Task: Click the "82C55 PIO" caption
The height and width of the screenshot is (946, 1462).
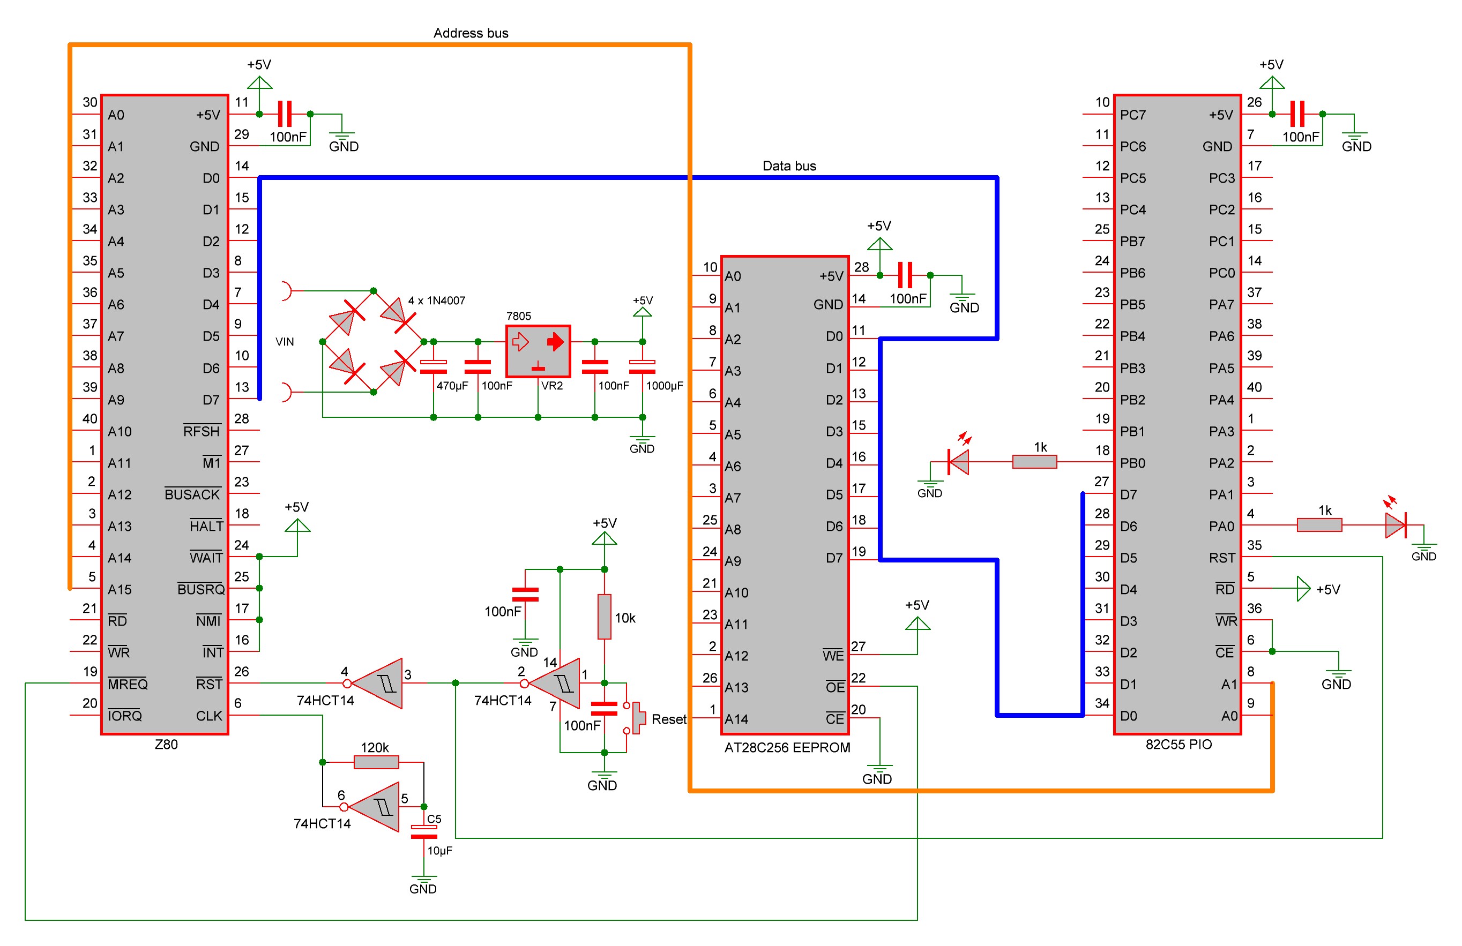Action: tap(1179, 744)
